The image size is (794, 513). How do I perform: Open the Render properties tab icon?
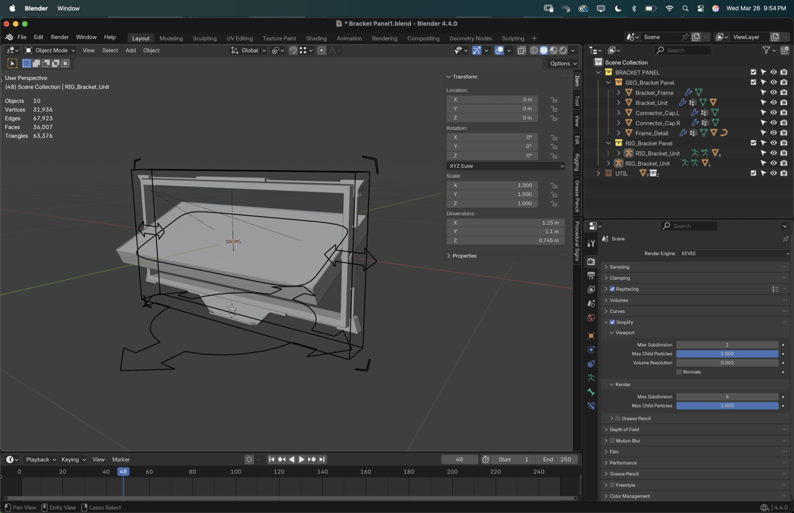click(x=591, y=261)
